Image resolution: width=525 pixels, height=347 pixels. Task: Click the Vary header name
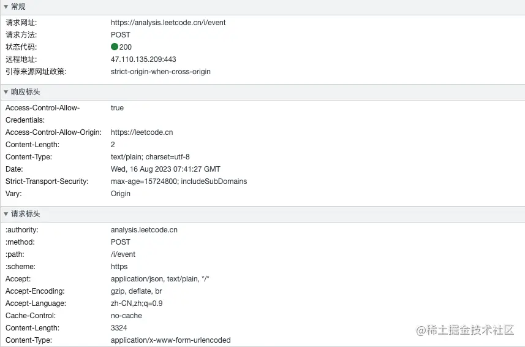pos(13,194)
